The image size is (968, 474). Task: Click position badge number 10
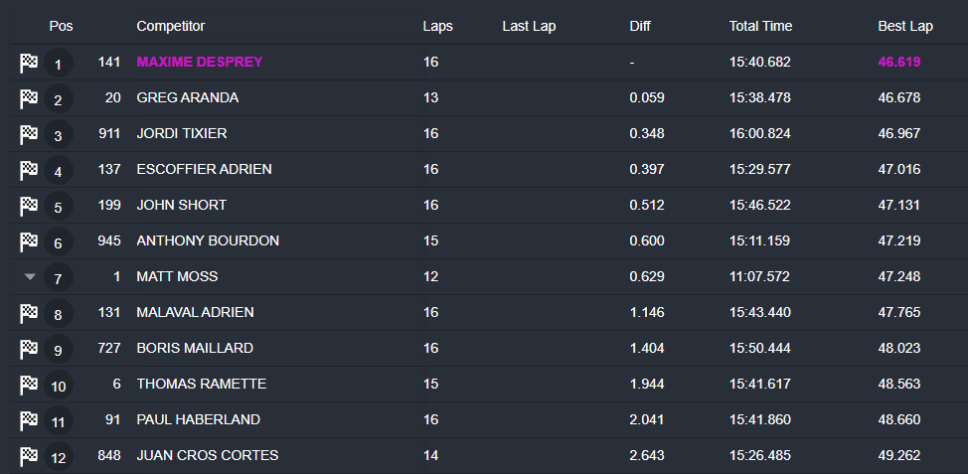(58, 387)
